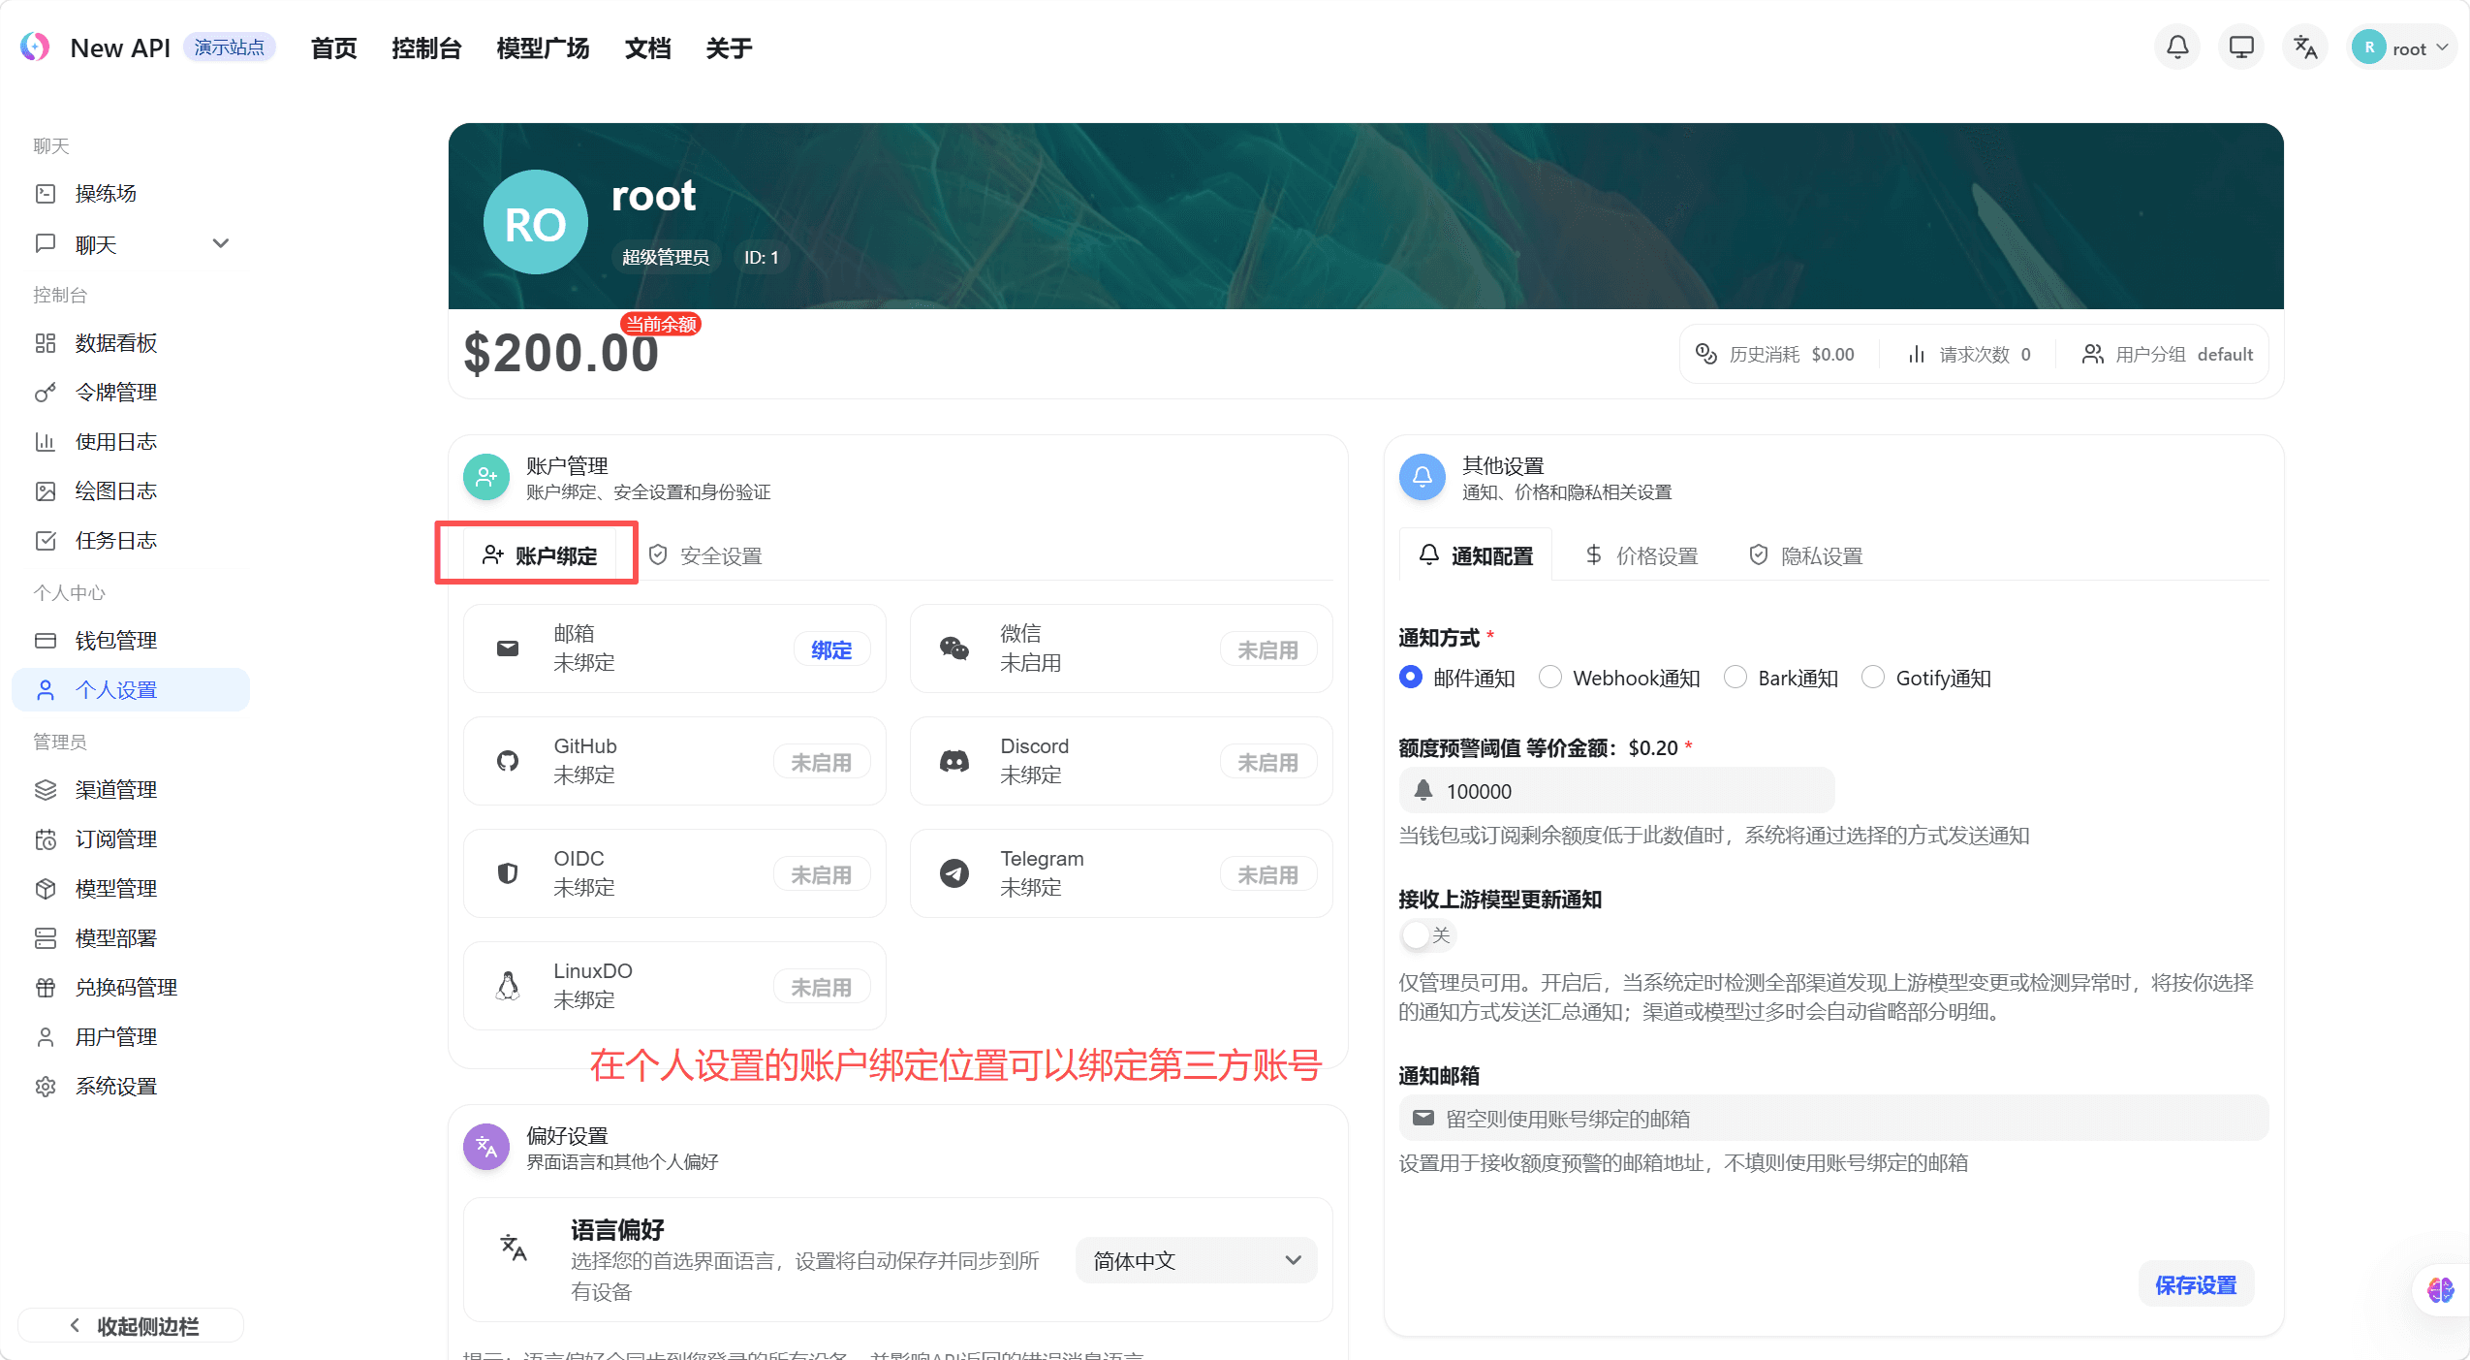The image size is (2470, 1360).
Task: Click the display theme icon in top bar
Action: pos(2239,46)
